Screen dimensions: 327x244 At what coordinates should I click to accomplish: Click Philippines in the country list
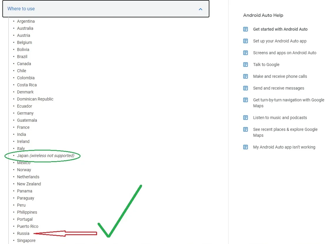point(27,212)
